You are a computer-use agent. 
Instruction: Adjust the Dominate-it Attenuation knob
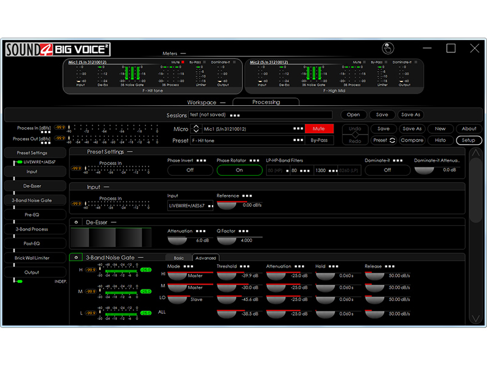point(424,170)
